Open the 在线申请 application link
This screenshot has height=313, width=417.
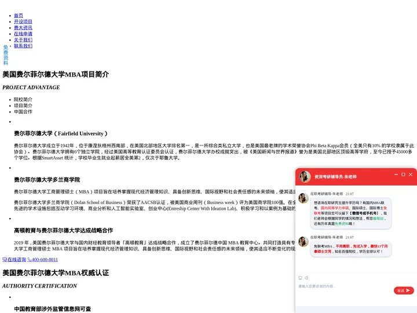point(23,34)
